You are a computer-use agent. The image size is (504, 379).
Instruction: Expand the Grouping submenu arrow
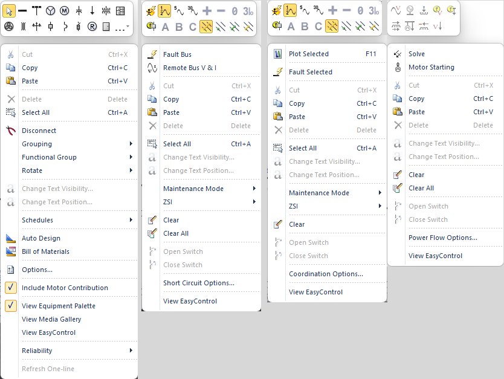(131, 144)
